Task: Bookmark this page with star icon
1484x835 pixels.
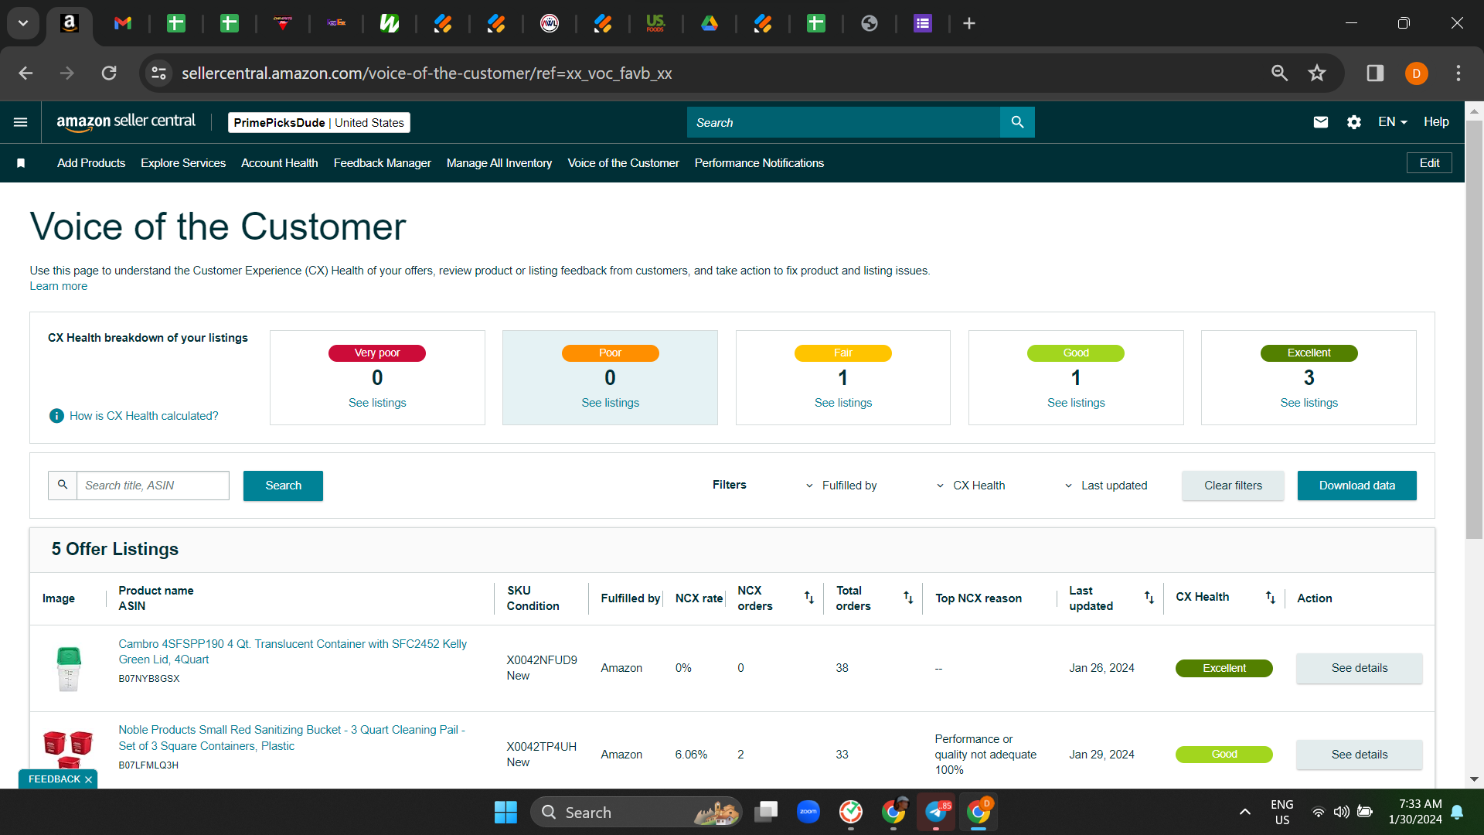Action: coord(1317,73)
